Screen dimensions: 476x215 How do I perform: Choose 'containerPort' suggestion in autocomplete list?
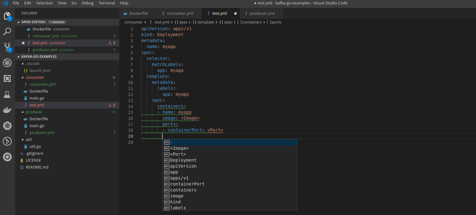coord(230,184)
